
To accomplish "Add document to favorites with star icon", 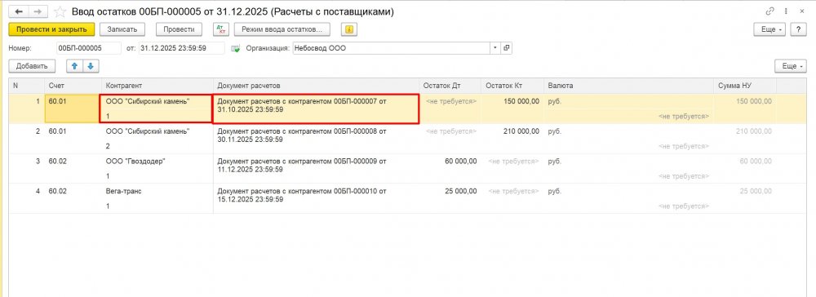I will click(60, 11).
